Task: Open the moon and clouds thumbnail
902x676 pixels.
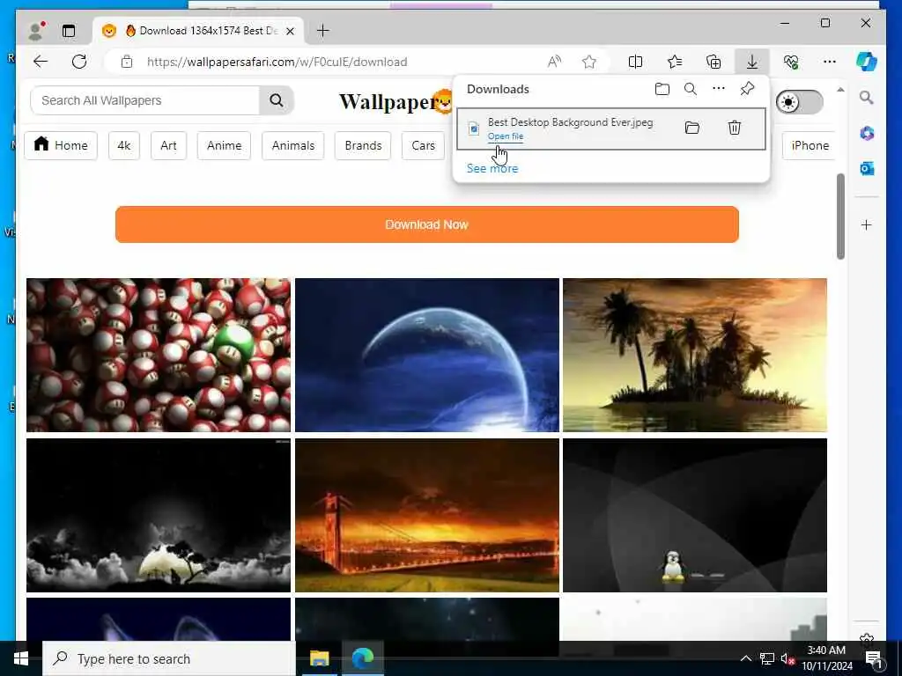Action: (159, 515)
